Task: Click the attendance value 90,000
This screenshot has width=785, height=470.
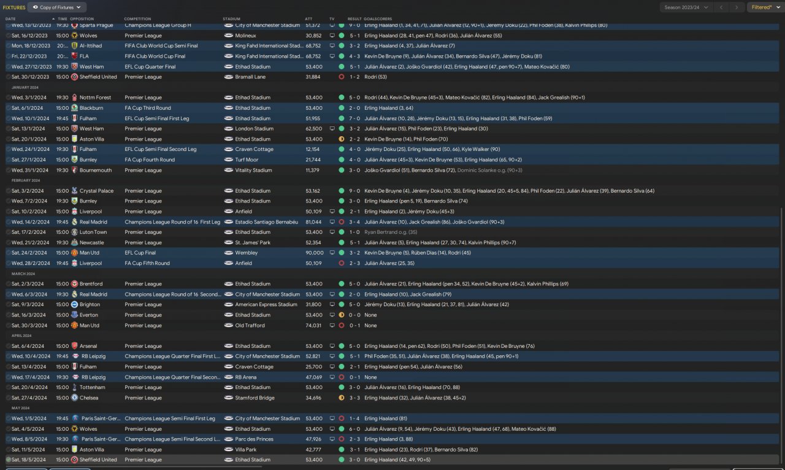Action: click(x=314, y=253)
